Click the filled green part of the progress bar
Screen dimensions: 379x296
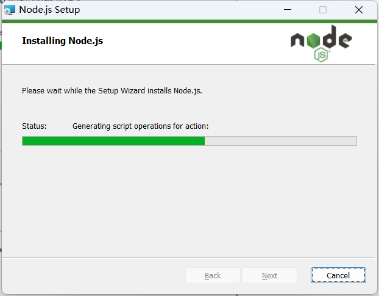tap(113, 141)
